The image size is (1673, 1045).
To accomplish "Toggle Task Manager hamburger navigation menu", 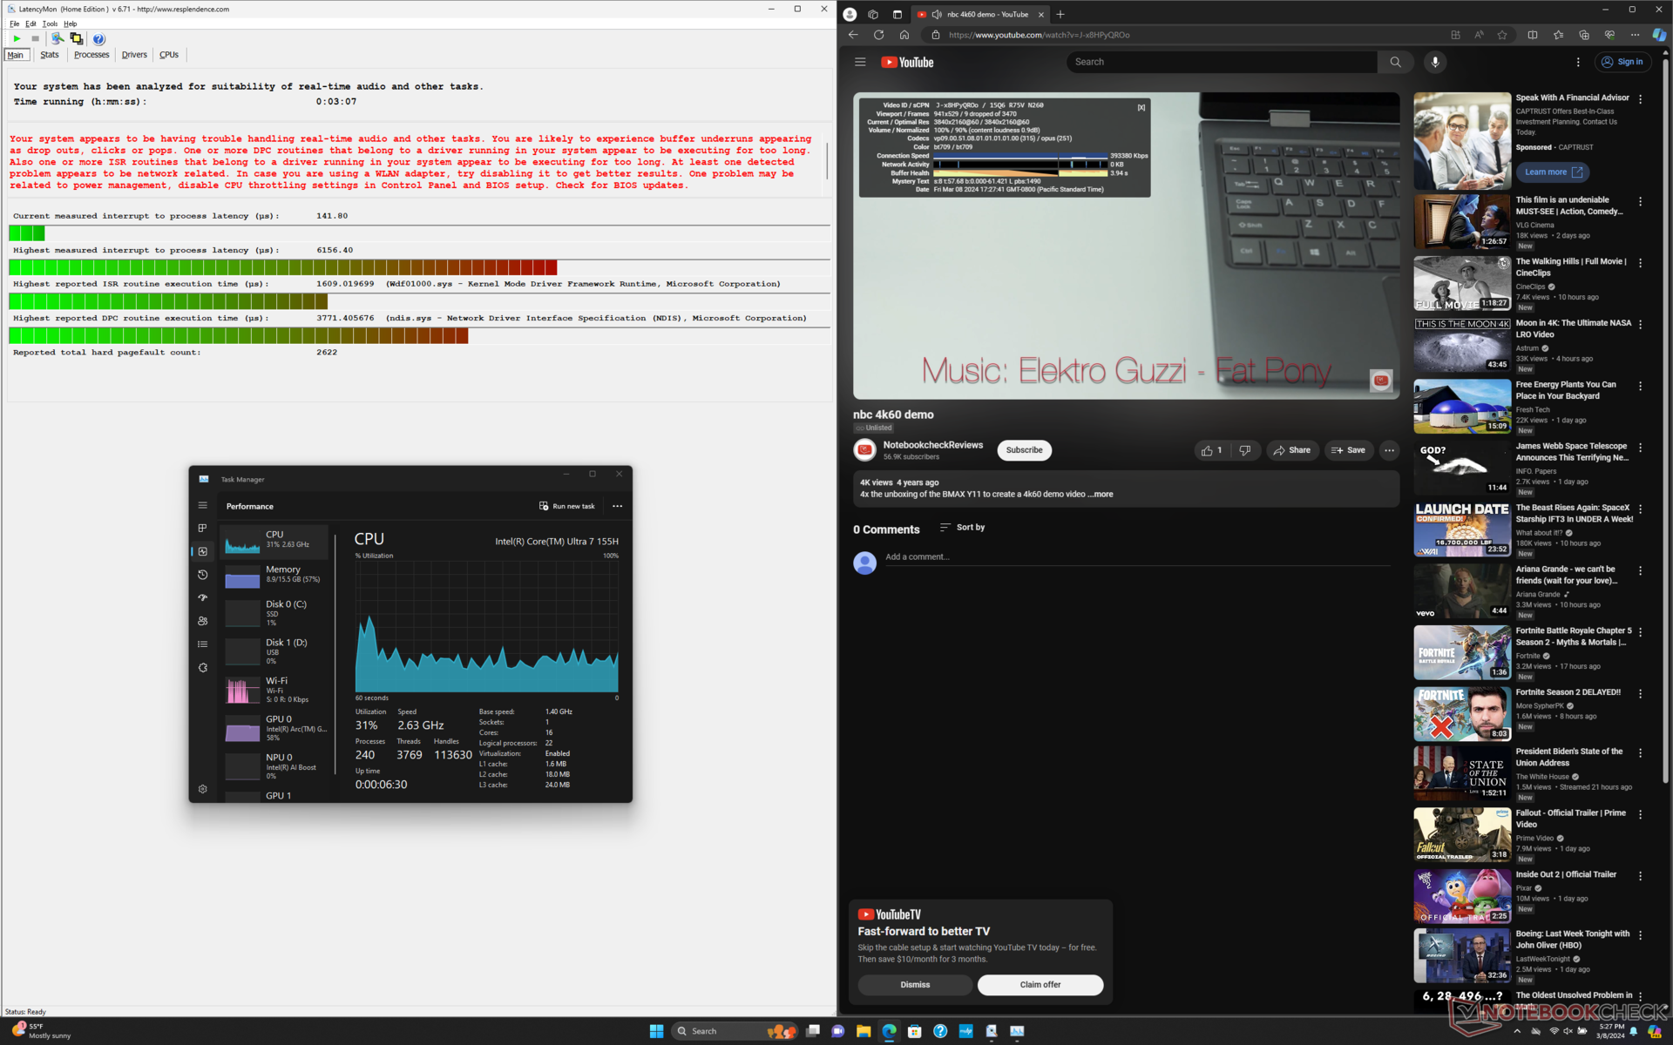I will click(x=203, y=505).
